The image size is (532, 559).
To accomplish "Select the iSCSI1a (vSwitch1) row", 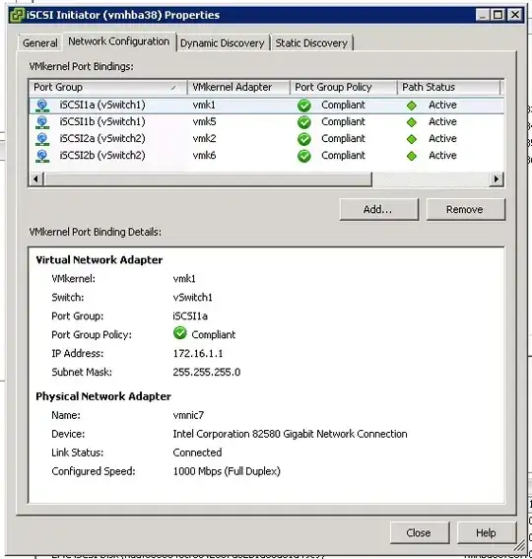I will 266,105.
